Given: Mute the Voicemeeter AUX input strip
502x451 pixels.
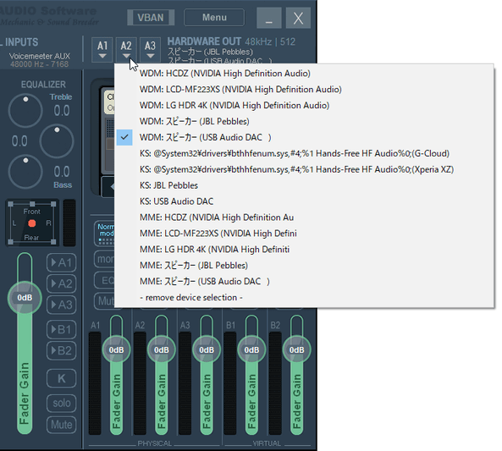Looking at the screenshot, I should click(x=62, y=425).
